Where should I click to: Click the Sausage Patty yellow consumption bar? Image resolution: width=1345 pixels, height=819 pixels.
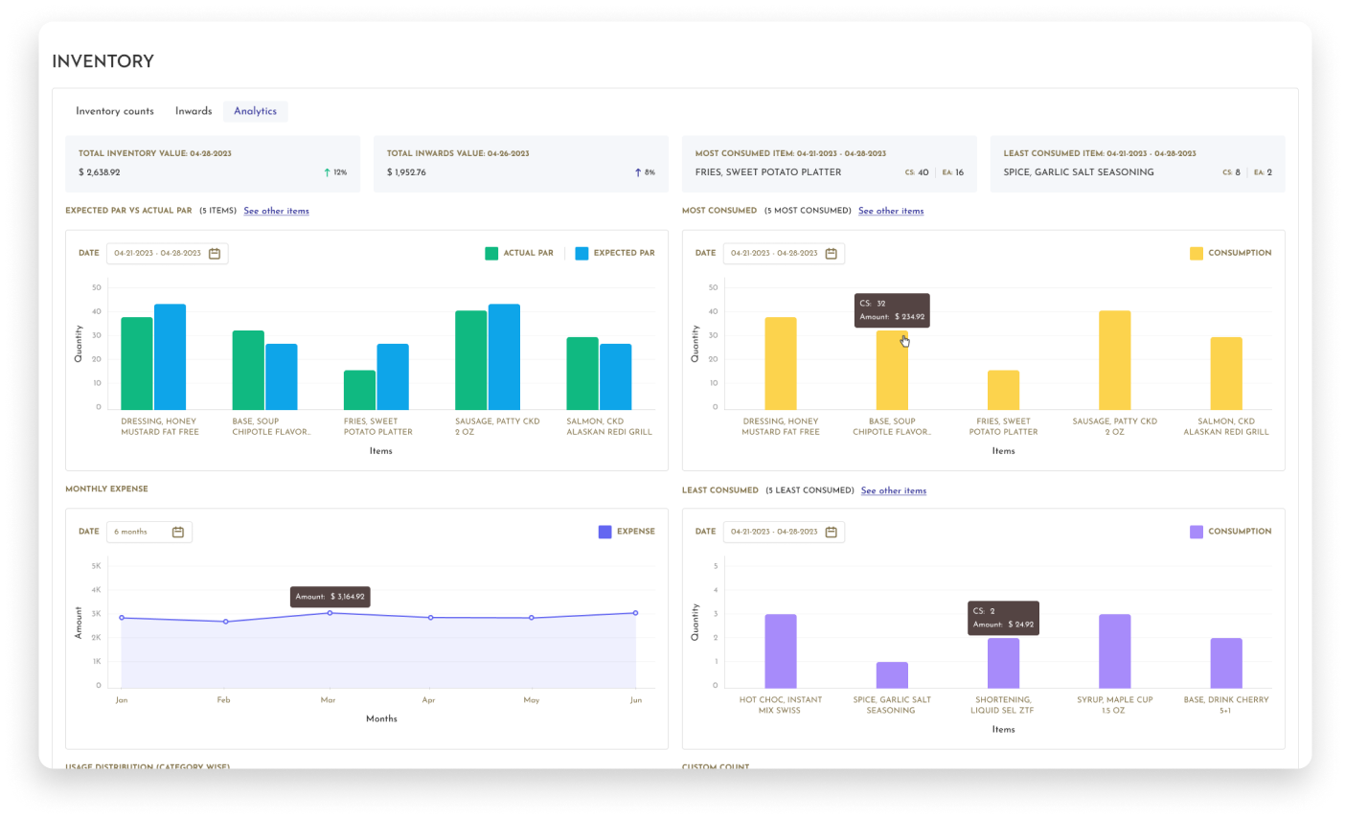(1115, 360)
